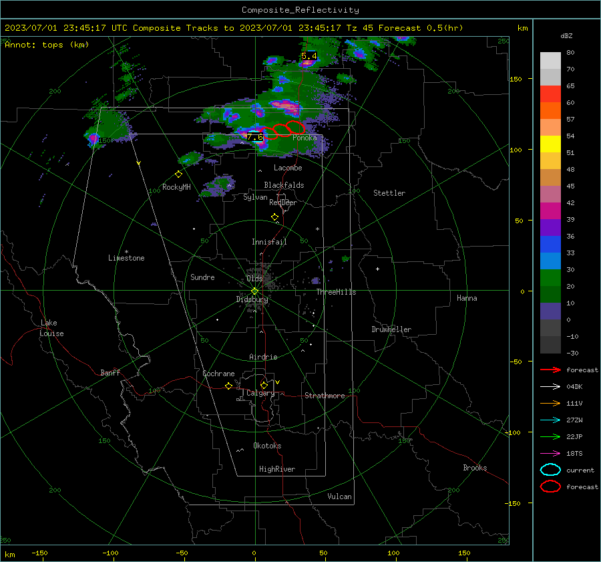Click the Sylvan label
Viewport: 601px width, 562px height.
tap(255, 197)
